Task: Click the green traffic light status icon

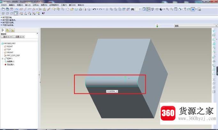Action: (x=157, y=26)
